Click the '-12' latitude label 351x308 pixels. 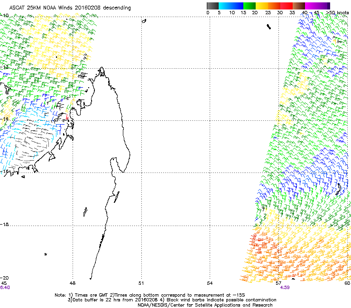point(4,67)
